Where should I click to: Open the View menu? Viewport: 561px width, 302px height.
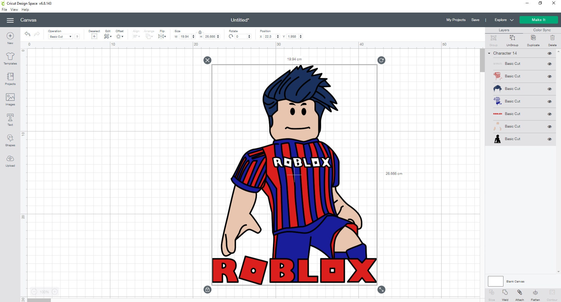pos(14,9)
